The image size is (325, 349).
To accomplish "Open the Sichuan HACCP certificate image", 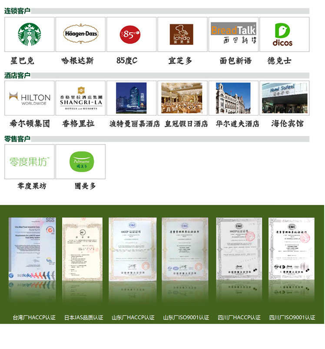I will click(x=239, y=249).
